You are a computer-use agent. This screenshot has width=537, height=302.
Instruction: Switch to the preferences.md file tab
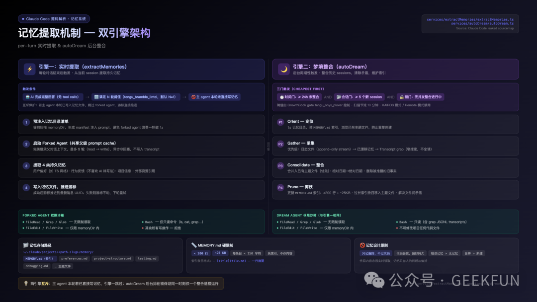tap(75, 258)
